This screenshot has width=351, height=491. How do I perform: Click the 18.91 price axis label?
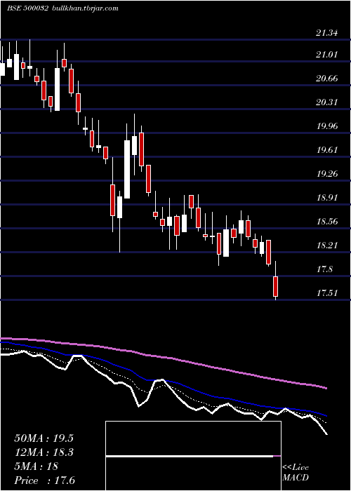(328, 198)
